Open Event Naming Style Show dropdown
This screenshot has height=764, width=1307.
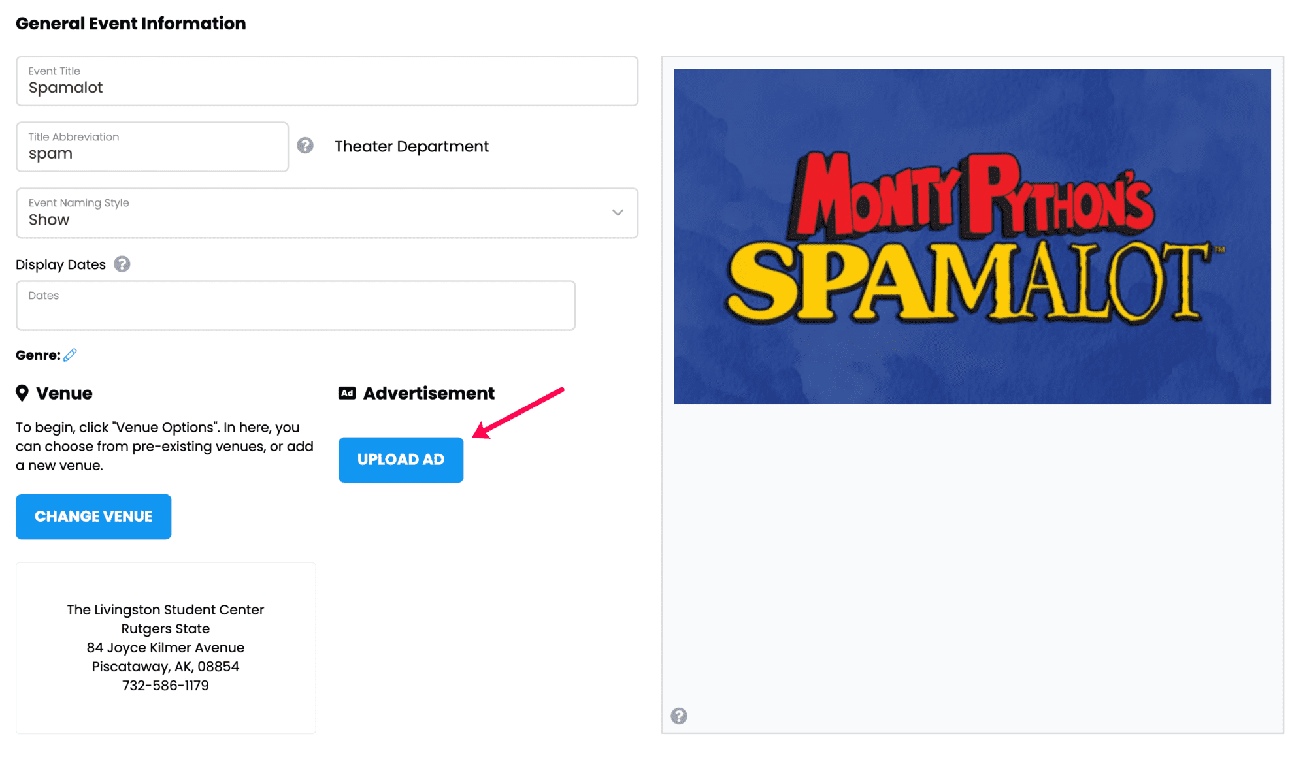pos(327,213)
